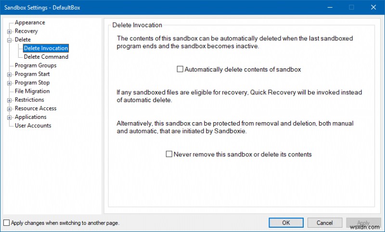Select the Delete Invocation item
This screenshot has width=385, height=232.
pyautogui.click(x=46, y=48)
